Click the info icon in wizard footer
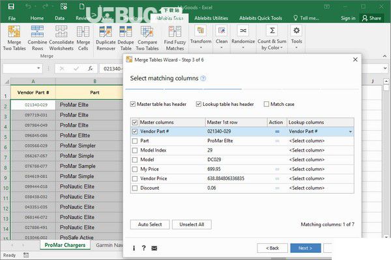Viewport: 391px width, 260px height. (x=134, y=248)
